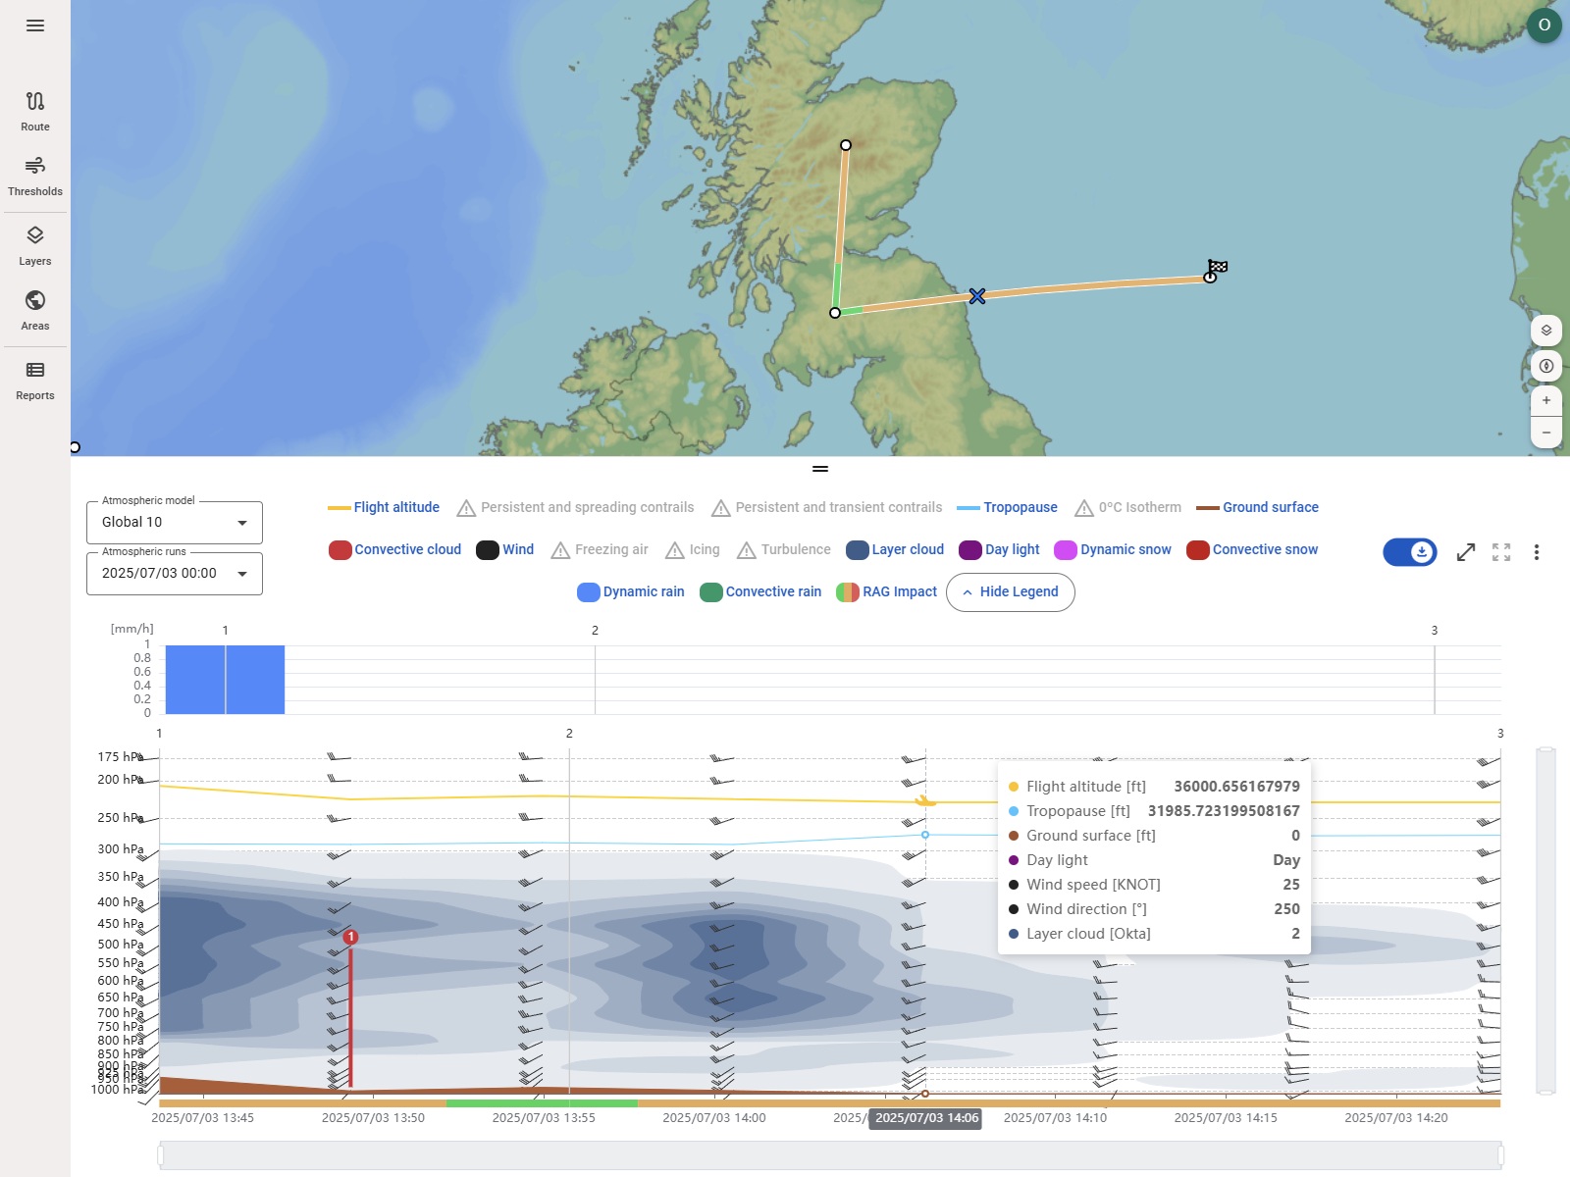Click the Convective rain green icon
Viewport: 1570px width, 1177px height.
pyautogui.click(x=710, y=592)
